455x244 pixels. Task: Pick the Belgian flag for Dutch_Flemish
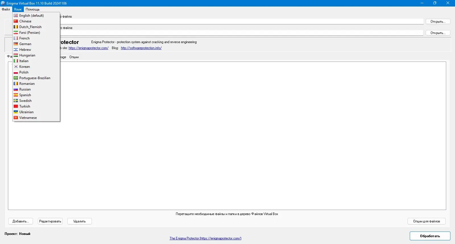click(16, 27)
